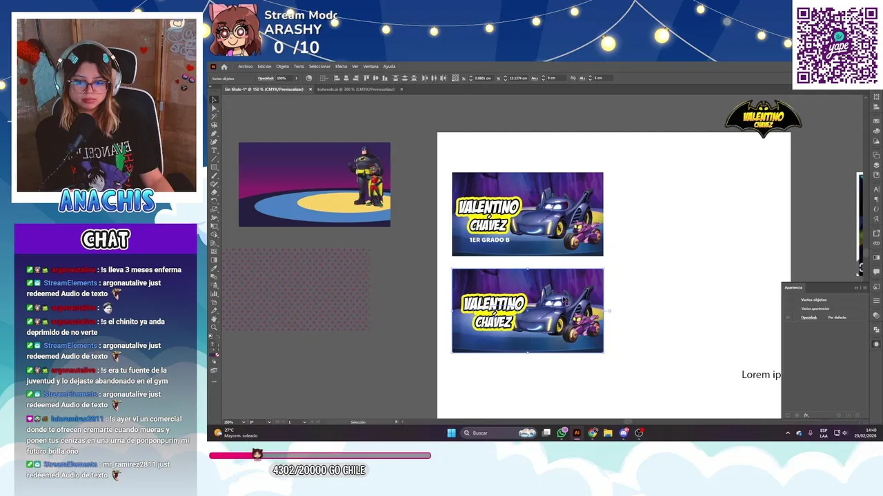883x496 pixels.
Task: Select the Hand tool
Action: [214, 319]
